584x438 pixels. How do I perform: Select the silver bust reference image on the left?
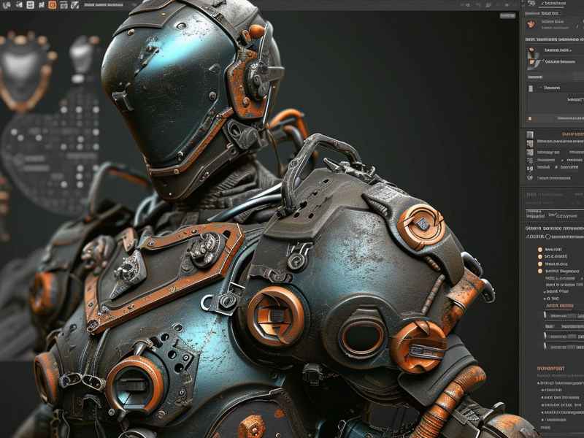(81, 55)
